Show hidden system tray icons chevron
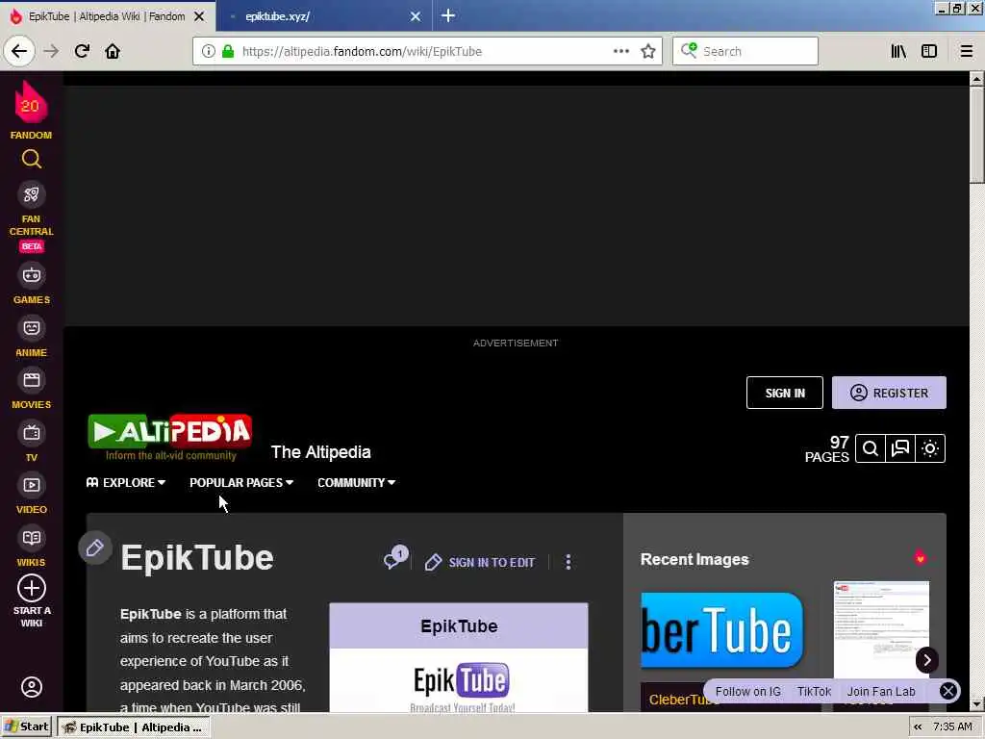985x739 pixels. [918, 726]
